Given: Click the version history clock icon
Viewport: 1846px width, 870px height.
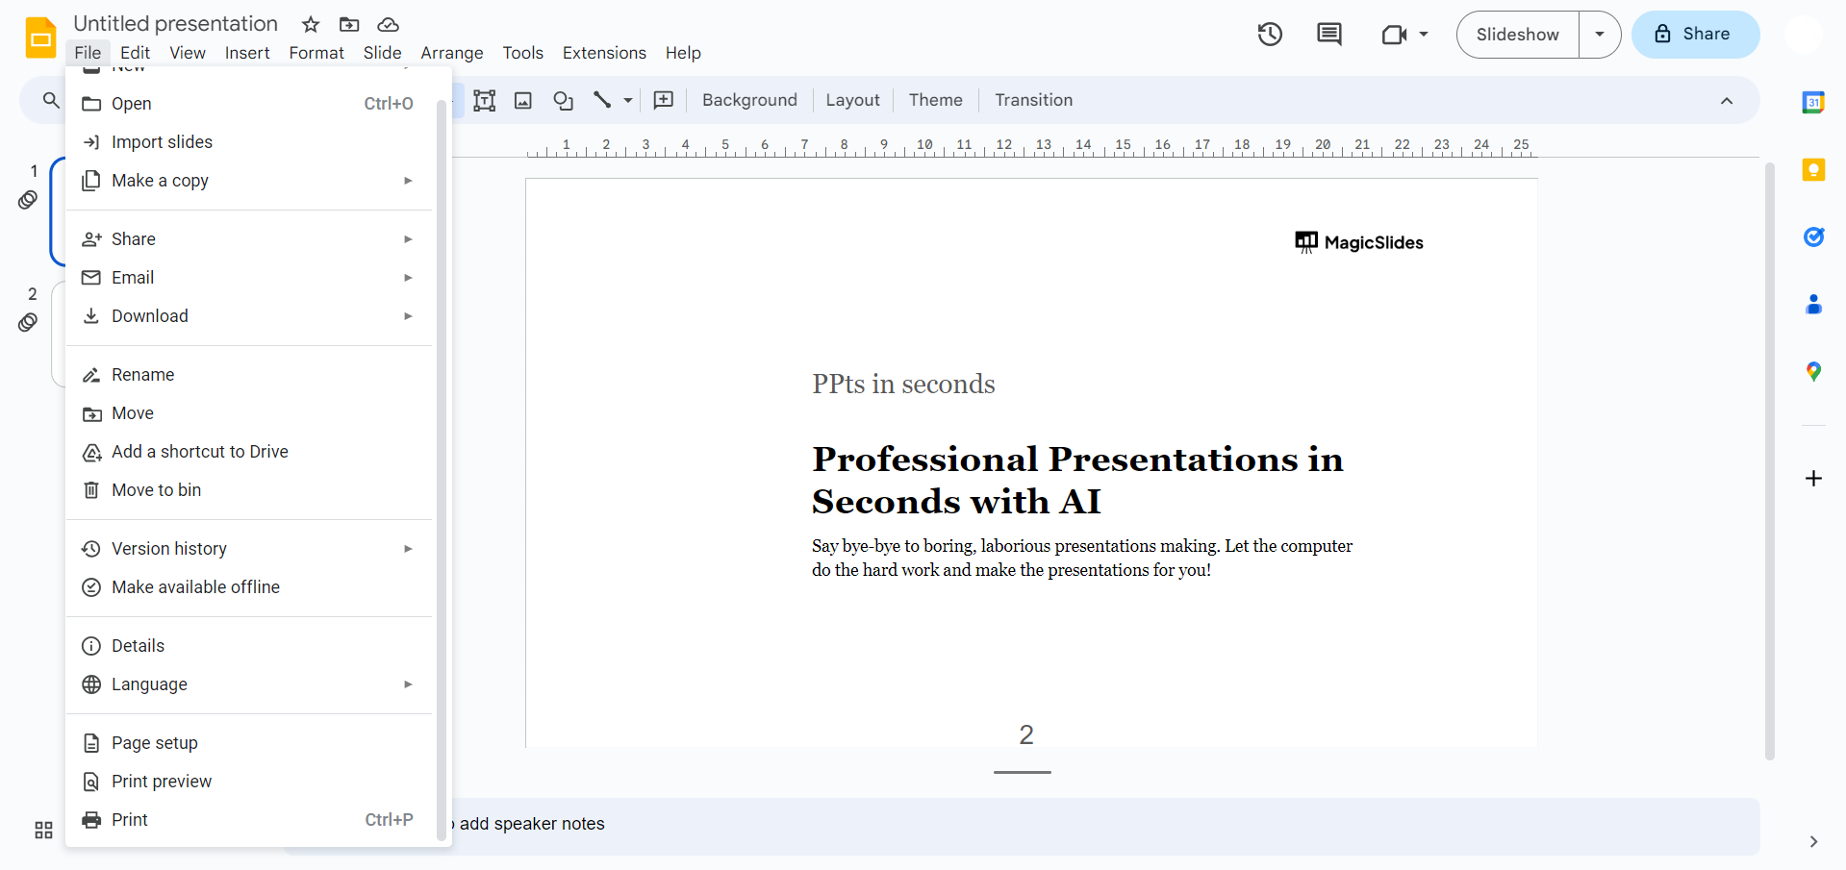Looking at the screenshot, I should (x=1270, y=35).
